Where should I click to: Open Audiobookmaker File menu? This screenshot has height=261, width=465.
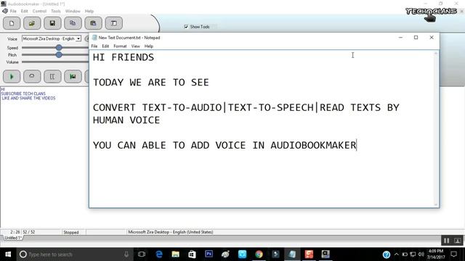[x=13, y=11]
